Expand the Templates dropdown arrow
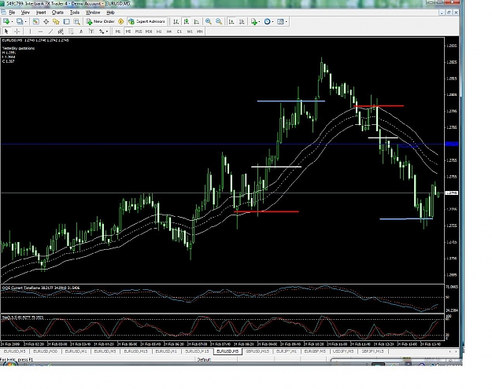492x389 pixels. [x=287, y=22]
